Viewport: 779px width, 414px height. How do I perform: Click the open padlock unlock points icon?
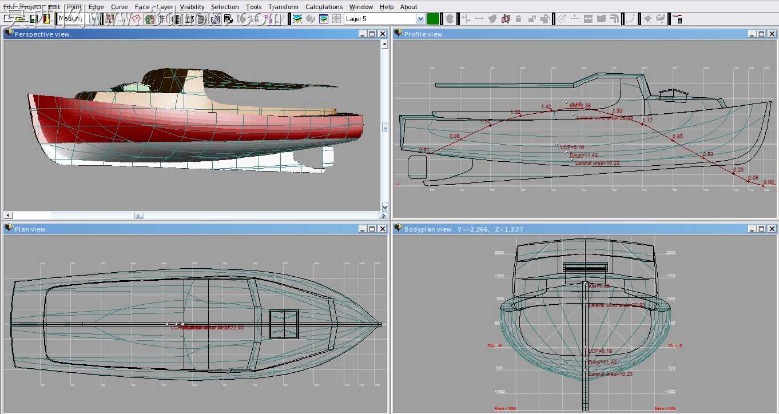pyautogui.click(x=531, y=19)
